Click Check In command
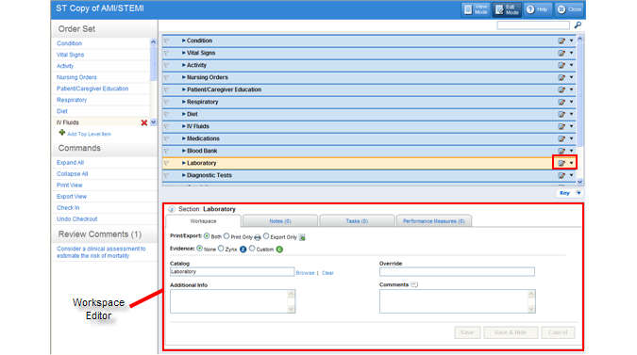 pos(68,208)
